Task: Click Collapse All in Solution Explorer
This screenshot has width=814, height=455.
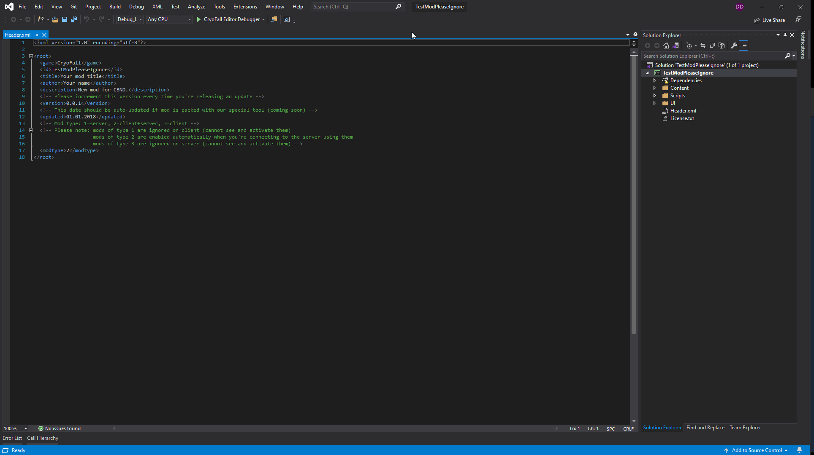Action: 712,45
